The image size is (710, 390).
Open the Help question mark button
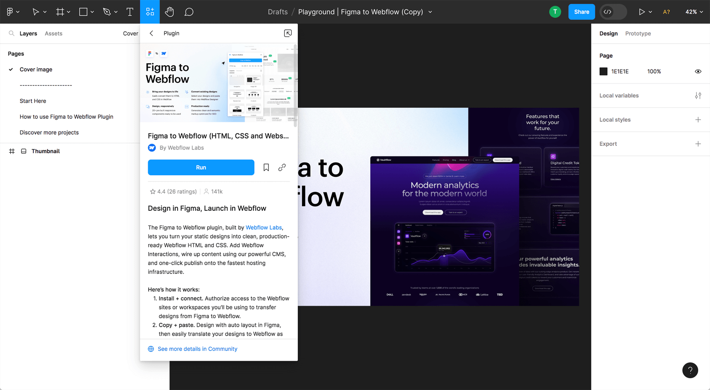[690, 370]
